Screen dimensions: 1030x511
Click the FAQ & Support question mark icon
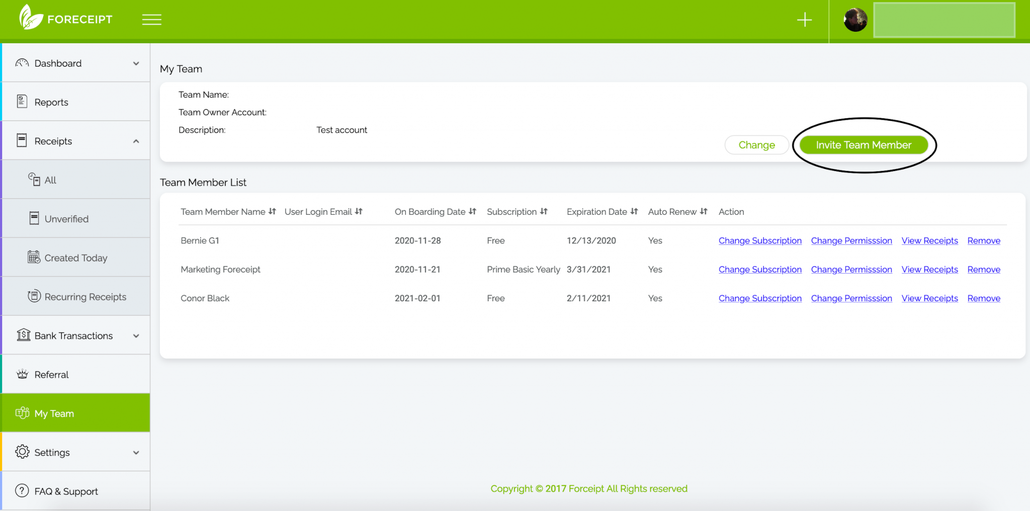point(22,491)
